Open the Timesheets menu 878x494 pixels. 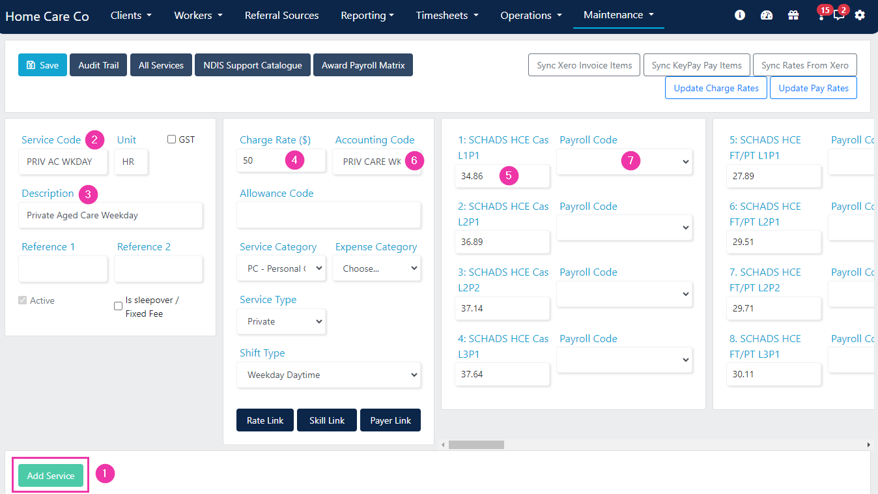point(447,15)
